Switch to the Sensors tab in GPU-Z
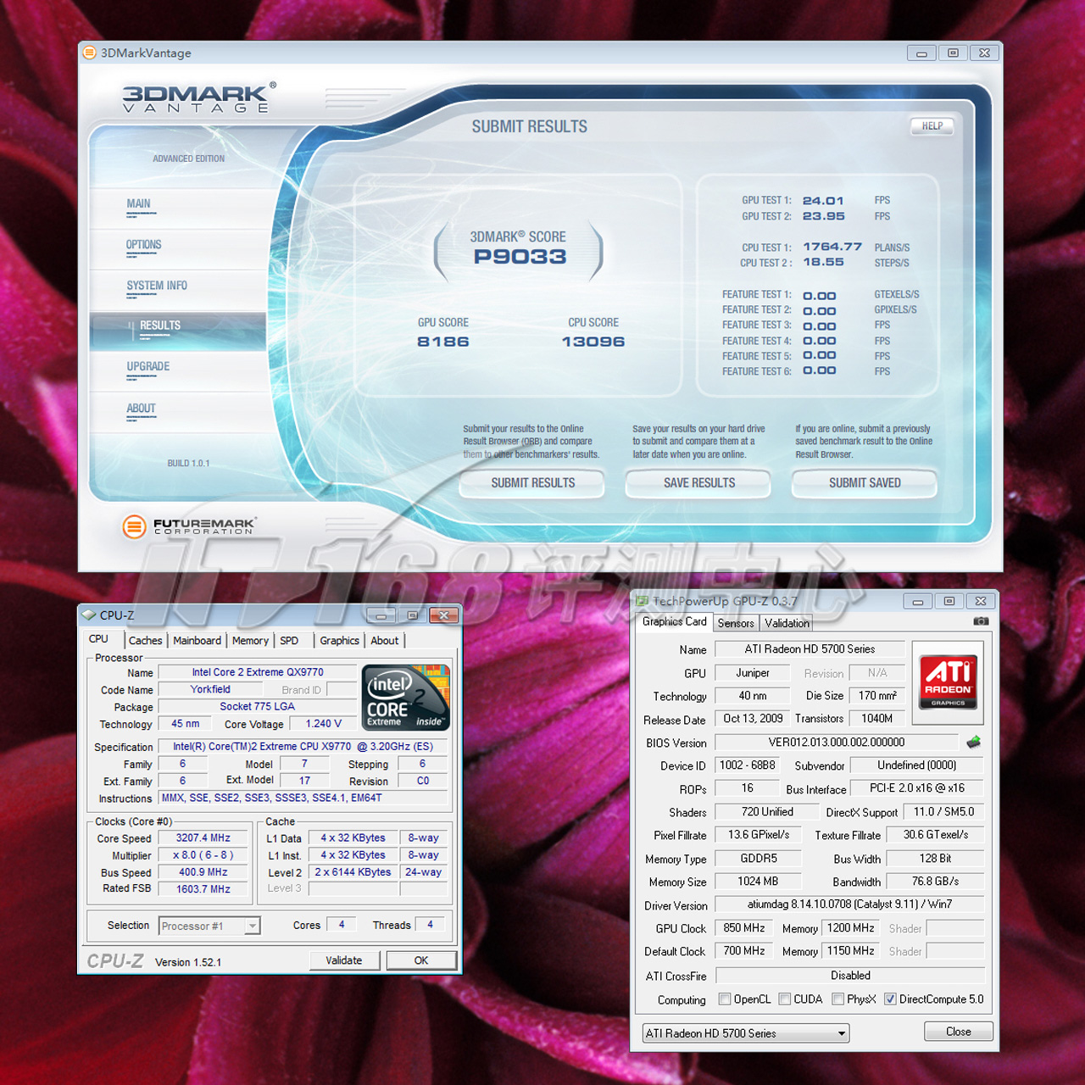 pos(736,623)
